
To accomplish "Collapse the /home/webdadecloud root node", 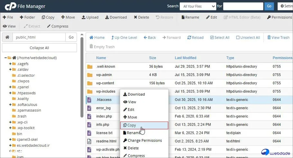I will [x=5, y=58].
